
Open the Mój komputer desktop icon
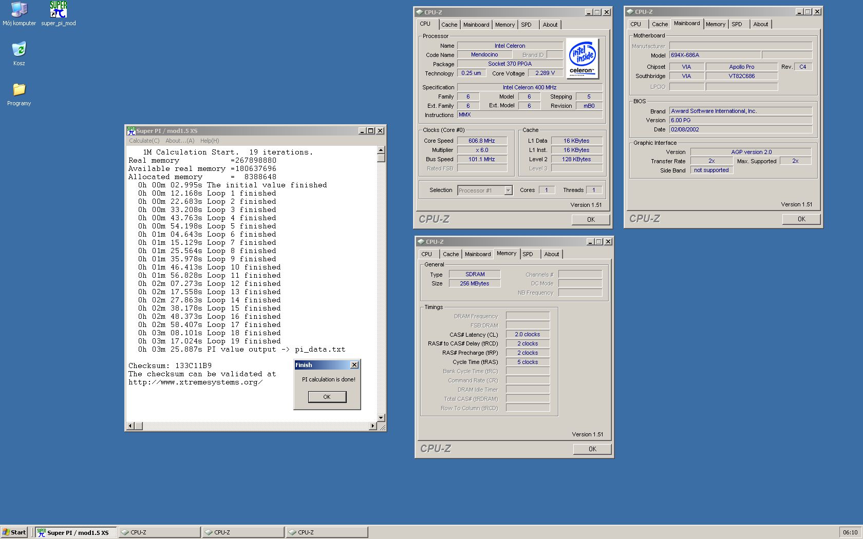point(19,14)
